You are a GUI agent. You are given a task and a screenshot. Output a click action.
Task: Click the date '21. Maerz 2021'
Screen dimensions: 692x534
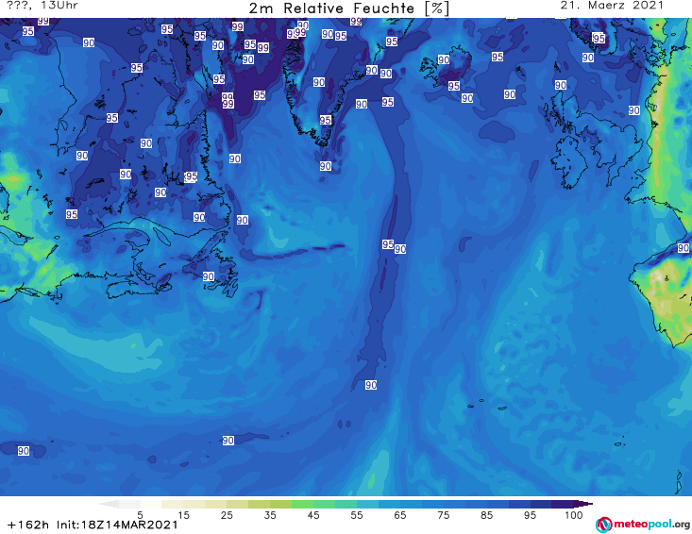pos(612,6)
